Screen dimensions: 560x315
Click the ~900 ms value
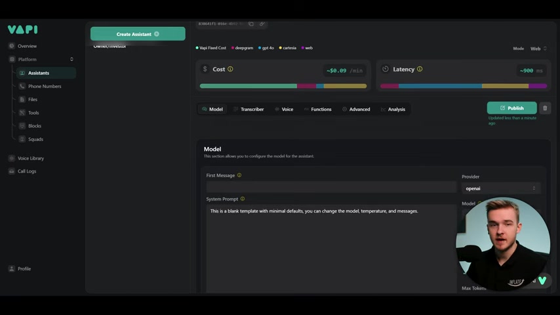coord(531,70)
